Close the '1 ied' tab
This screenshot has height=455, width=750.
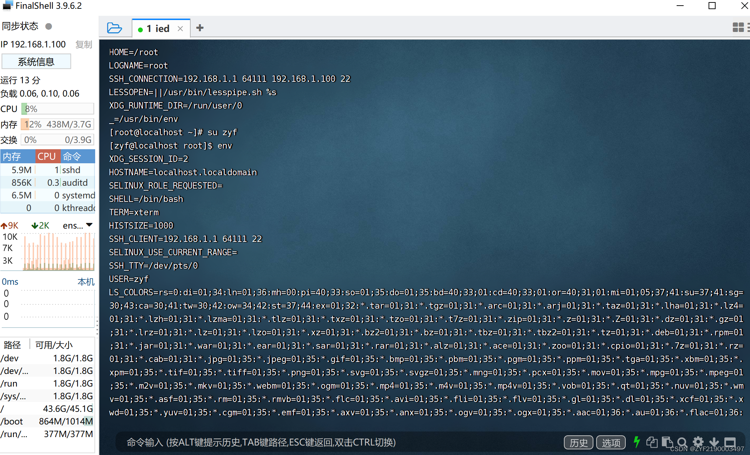tap(180, 28)
